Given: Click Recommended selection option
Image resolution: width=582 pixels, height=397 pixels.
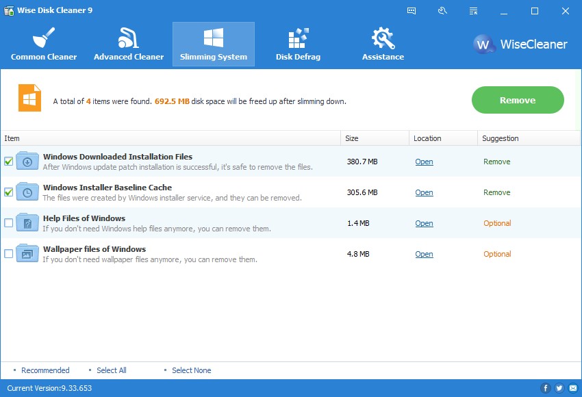Looking at the screenshot, I should tap(47, 370).
